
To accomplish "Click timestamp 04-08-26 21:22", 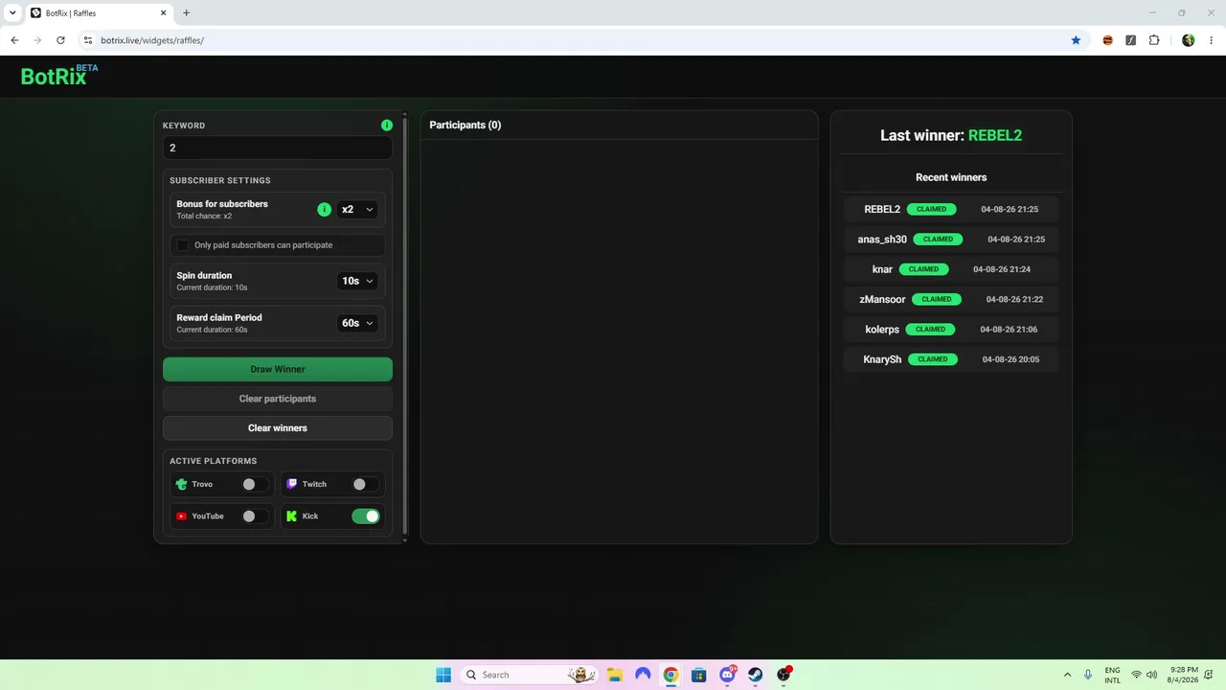I will tap(1015, 299).
